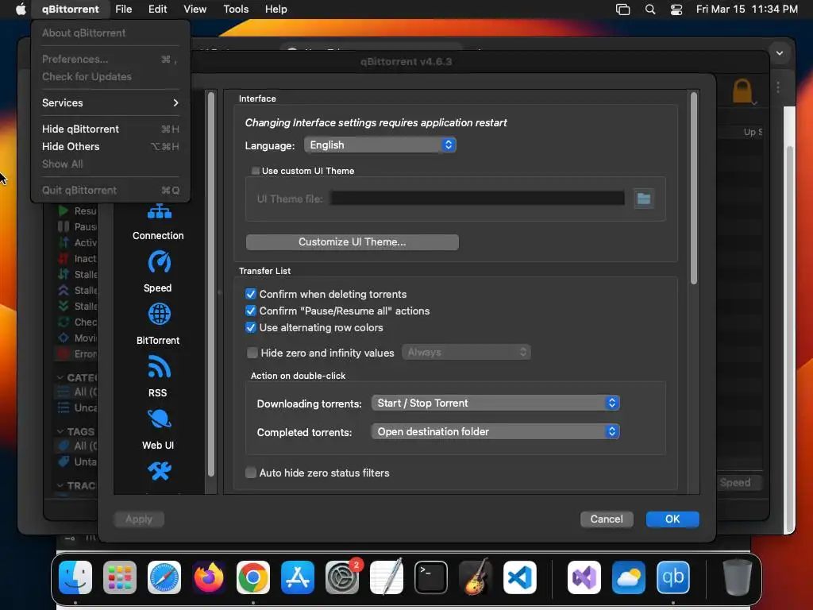
Task: Uncheck Confirm when deleting torrents
Action: coord(251,294)
